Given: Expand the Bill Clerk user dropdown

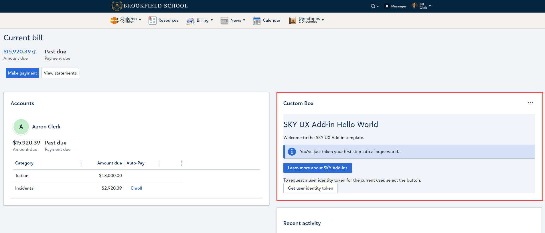Looking at the screenshot, I should tap(430, 6).
